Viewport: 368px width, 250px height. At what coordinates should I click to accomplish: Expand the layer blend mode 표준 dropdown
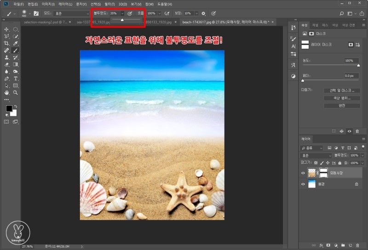coord(316,156)
